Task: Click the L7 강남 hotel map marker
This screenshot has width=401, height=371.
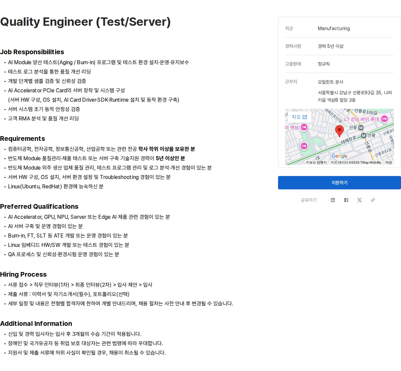Action: point(384,119)
